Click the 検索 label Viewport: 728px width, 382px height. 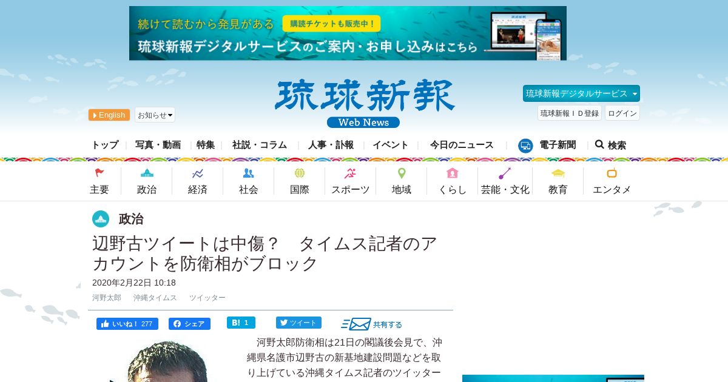pos(617,146)
